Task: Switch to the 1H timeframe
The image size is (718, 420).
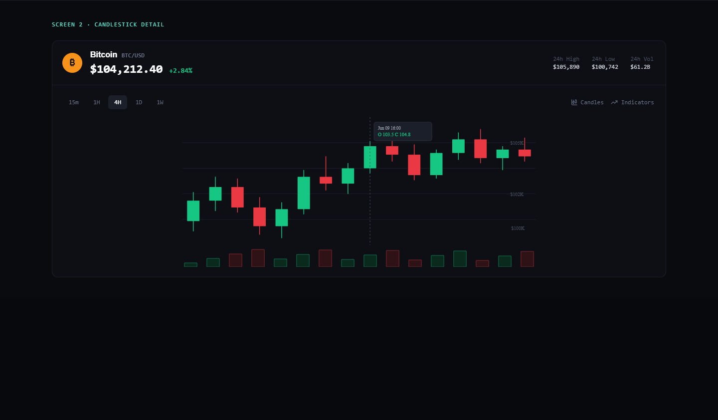Action: pyautogui.click(x=97, y=102)
